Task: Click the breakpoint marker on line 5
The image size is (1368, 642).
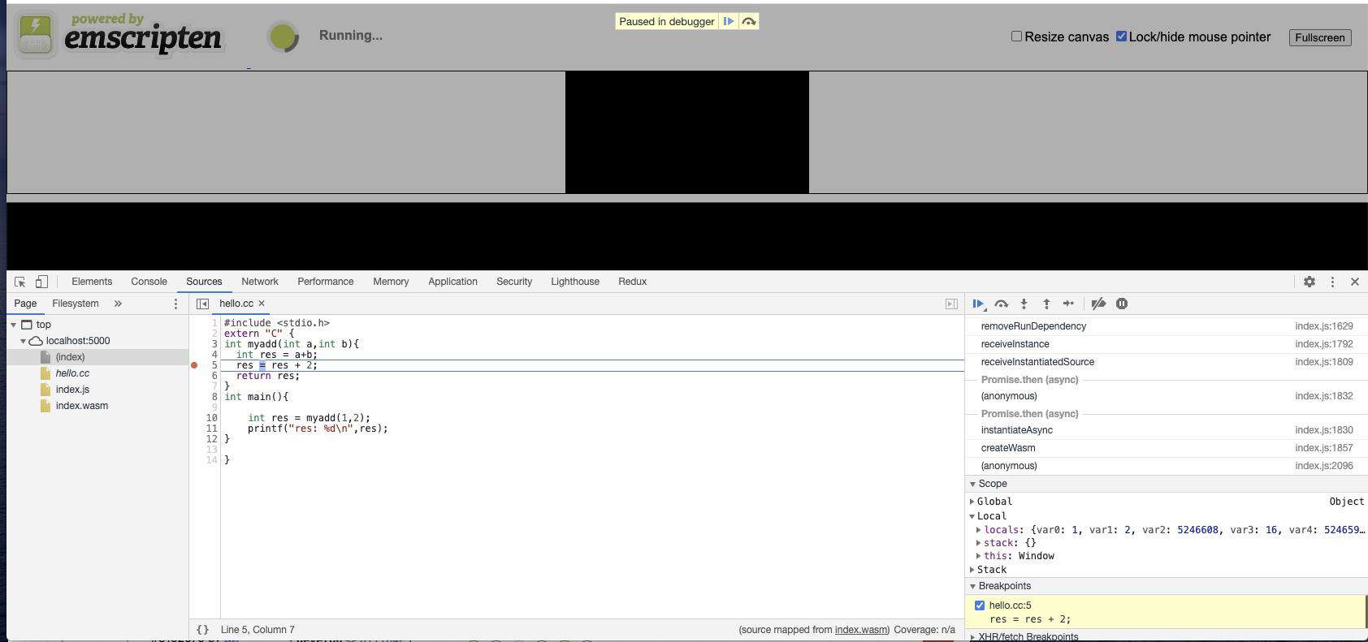Action: coord(194,365)
